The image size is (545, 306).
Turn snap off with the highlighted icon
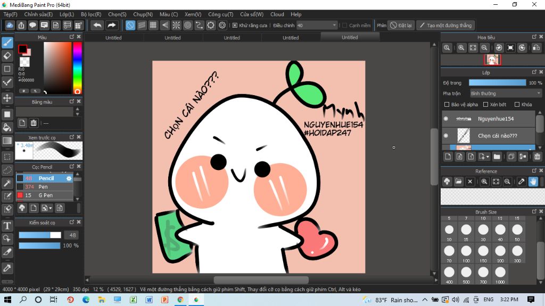click(x=130, y=25)
